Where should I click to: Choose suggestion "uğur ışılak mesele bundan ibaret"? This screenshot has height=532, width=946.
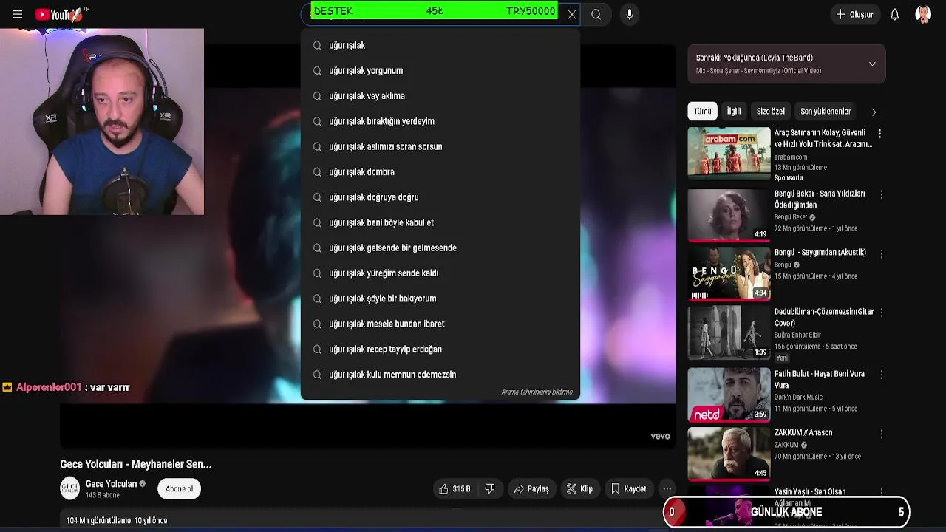coord(440,324)
